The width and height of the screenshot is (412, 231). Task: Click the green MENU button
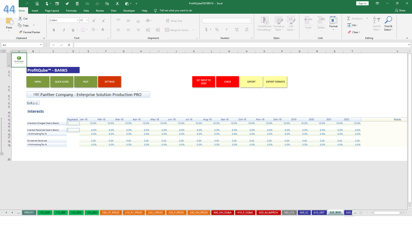[38, 82]
